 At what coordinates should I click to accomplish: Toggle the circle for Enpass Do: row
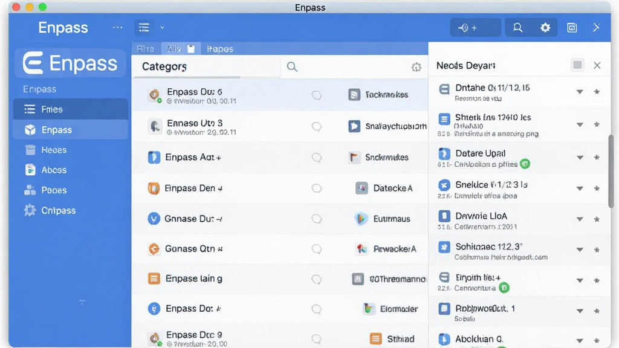(317, 309)
